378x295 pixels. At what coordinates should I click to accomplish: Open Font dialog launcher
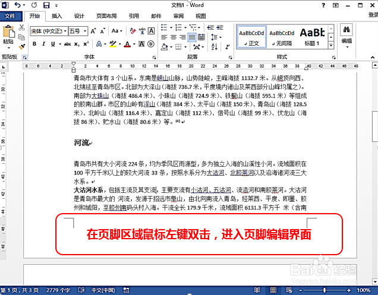[x=155, y=58]
